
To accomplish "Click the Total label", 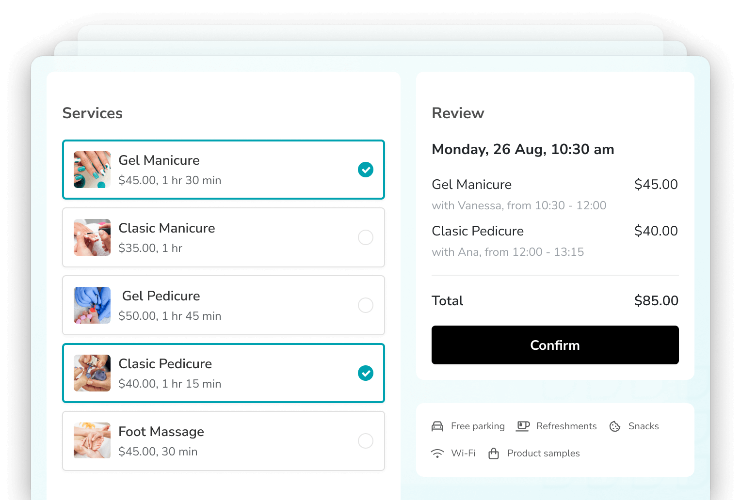I will (x=448, y=301).
